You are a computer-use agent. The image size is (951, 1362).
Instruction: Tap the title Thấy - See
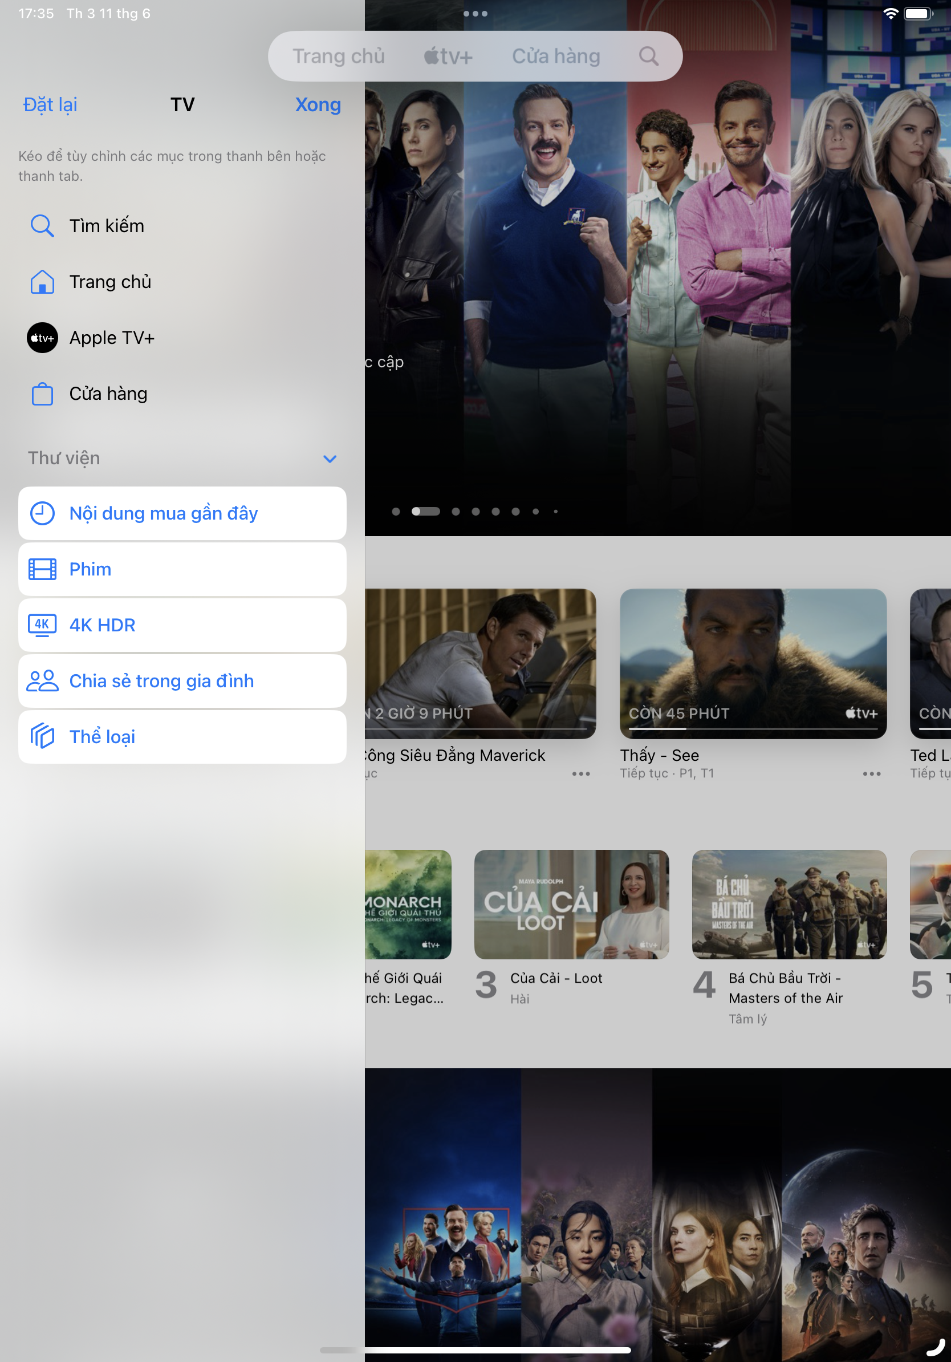pos(659,756)
